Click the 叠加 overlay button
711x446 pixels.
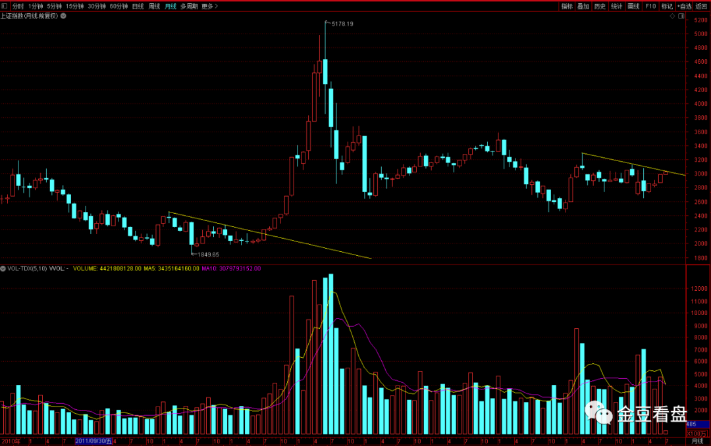tap(583, 7)
